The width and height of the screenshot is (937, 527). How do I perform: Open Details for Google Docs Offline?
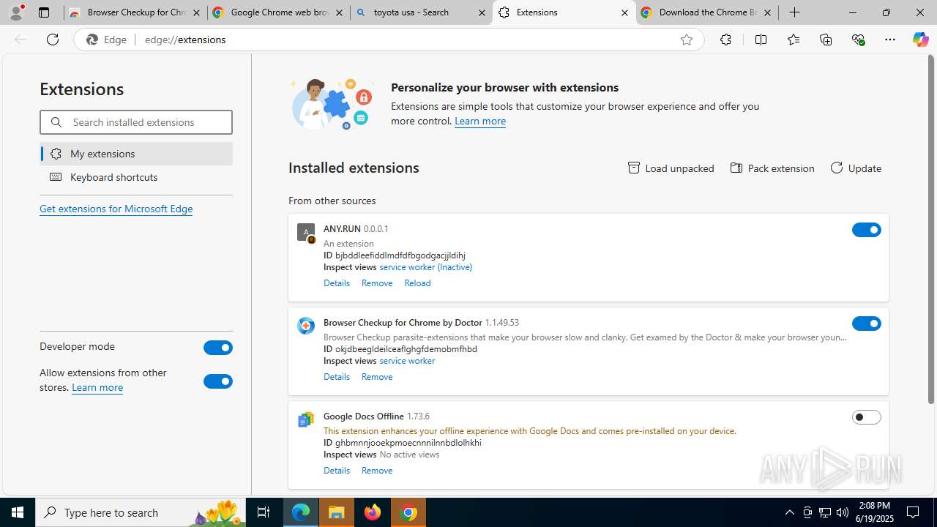tap(337, 471)
